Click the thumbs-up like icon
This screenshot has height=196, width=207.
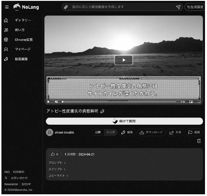click(x=53, y=154)
